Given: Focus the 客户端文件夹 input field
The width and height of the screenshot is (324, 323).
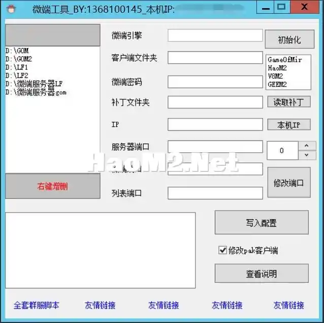Looking at the screenshot, I should pos(215,57).
